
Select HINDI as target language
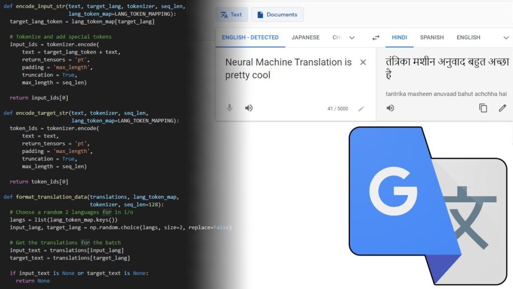point(399,38)
